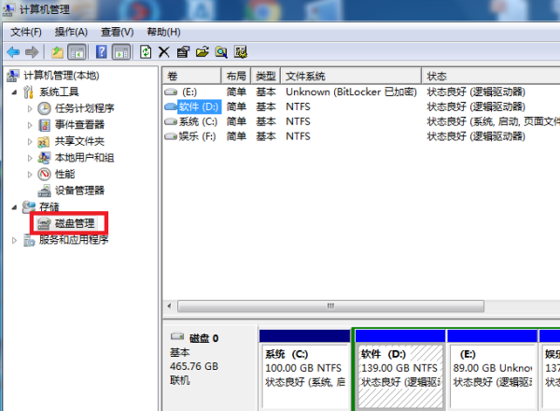Select 磁盘管理 in the tree
The height and width of the screenshot is (411, 560).
click(75, 223)
